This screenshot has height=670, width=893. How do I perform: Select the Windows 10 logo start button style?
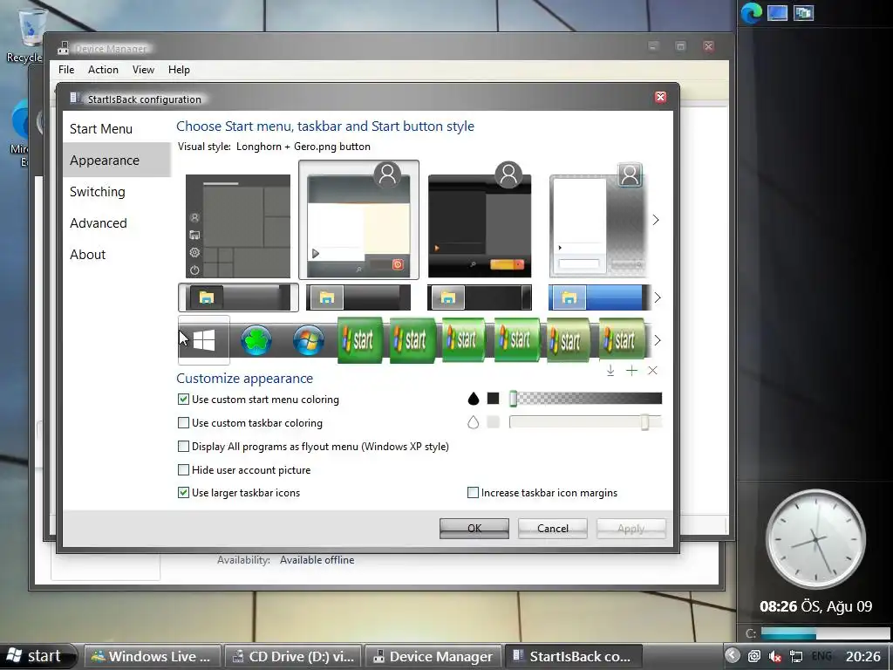tap(204, 340)
